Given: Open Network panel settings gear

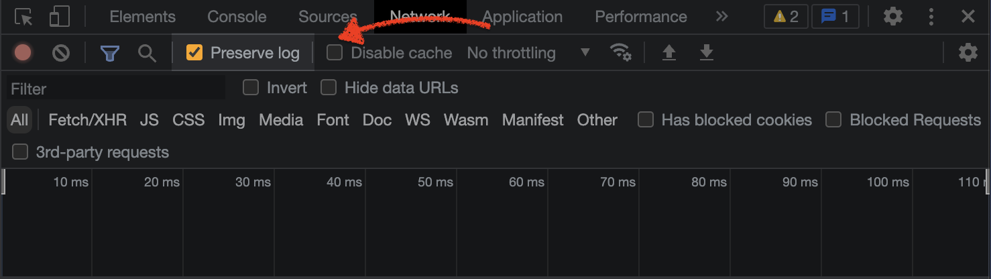Looking at the screenshot, I should (968, 52).
